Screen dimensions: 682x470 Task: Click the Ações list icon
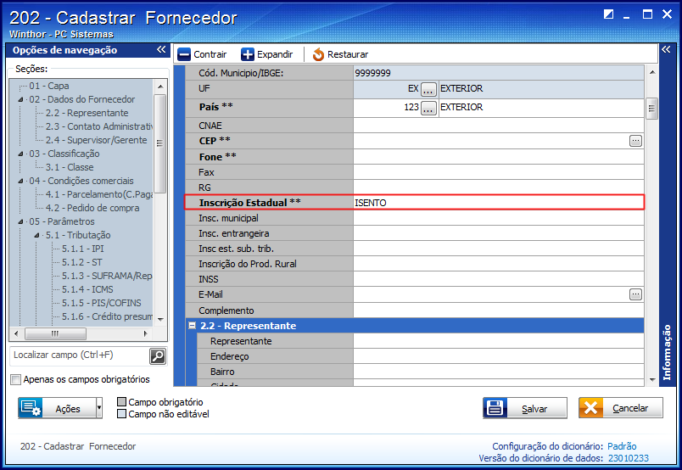pos(30,408)
